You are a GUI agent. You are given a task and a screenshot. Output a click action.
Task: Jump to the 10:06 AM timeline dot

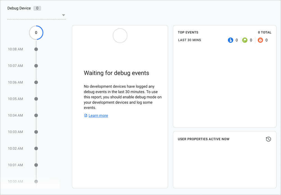(x=36, y=82)
